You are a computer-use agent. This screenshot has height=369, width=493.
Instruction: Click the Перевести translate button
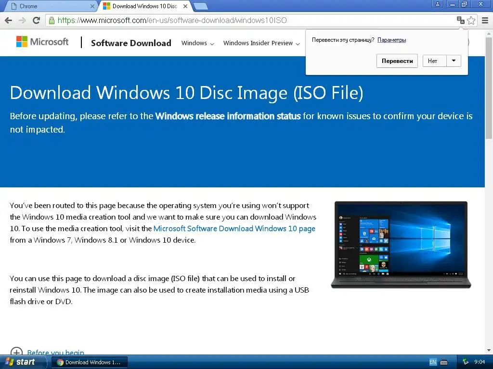click(x=397, y=61)
